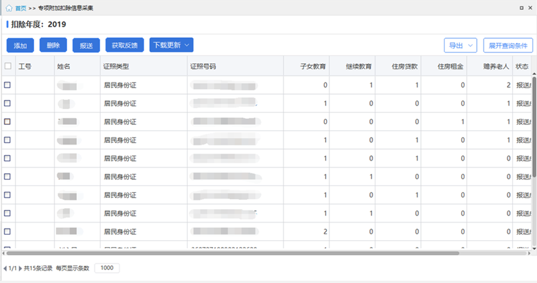The image size is (537, 283).
Task: Click the 添加 button
Action: point(21,45)
